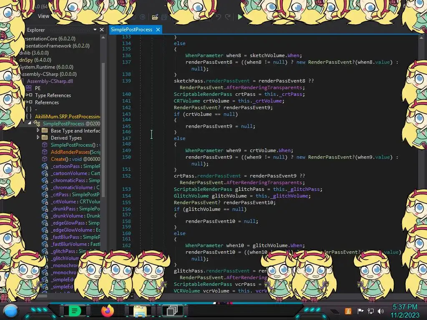Select the Create() : void method
Viewport: 427px width, 320px height.
point(75,159)
